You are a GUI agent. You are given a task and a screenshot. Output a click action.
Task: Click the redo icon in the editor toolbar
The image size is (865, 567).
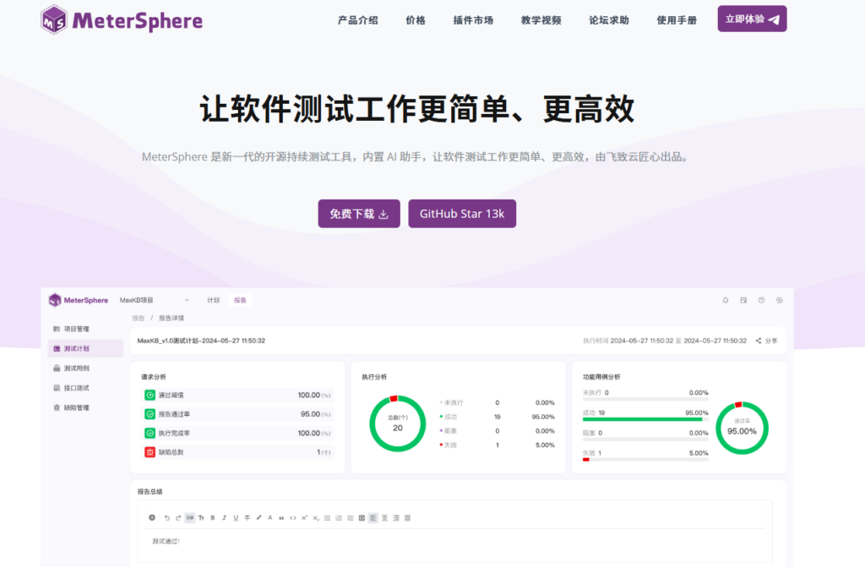(x=177, y=517)
